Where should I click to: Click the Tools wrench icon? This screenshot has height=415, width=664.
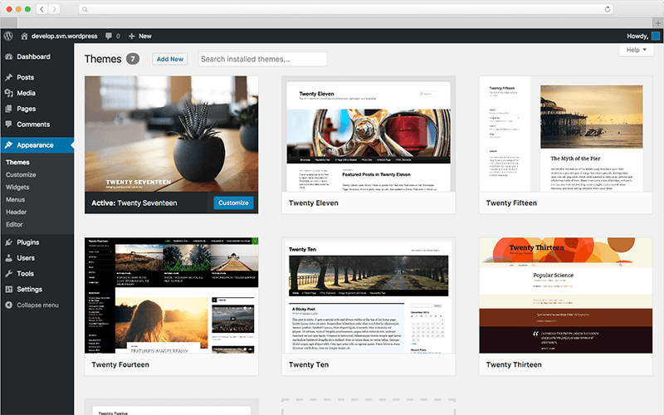(x=9, y=274)
